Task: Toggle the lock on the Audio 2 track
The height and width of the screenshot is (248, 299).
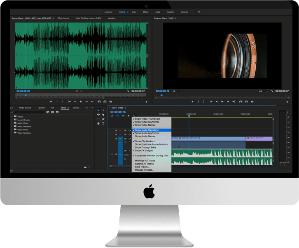Action: (116, 154)
